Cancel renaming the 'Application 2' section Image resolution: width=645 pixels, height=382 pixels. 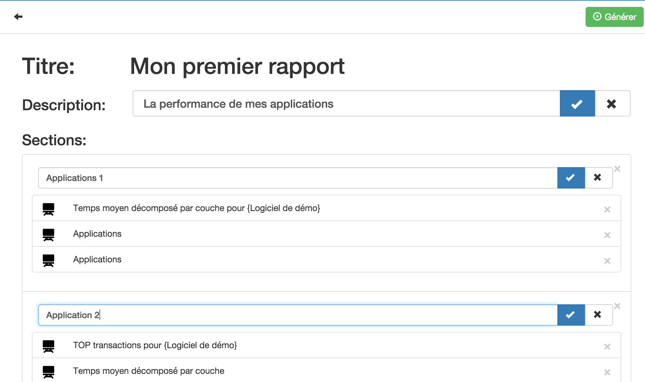click(x=597, y=315)
